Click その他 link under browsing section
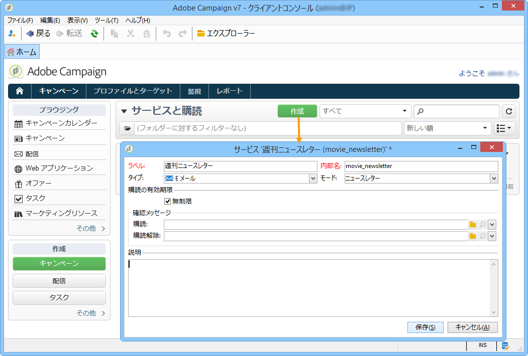 (90, 228)
